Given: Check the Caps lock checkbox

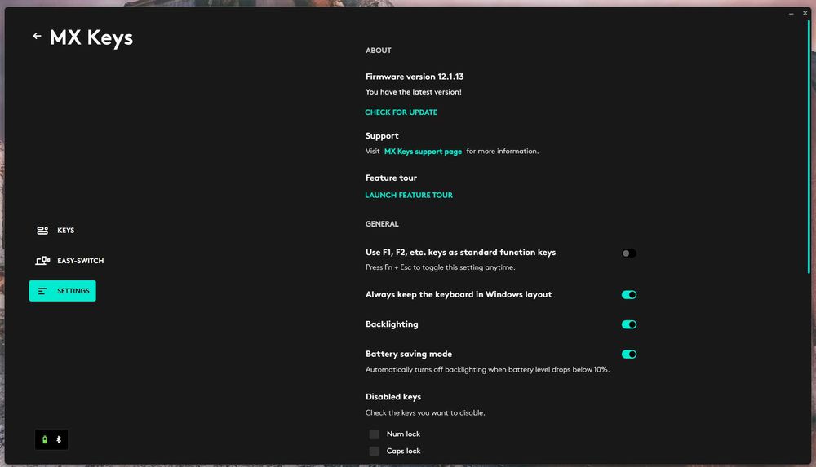Looking at the screenshot, I should 375,452.
